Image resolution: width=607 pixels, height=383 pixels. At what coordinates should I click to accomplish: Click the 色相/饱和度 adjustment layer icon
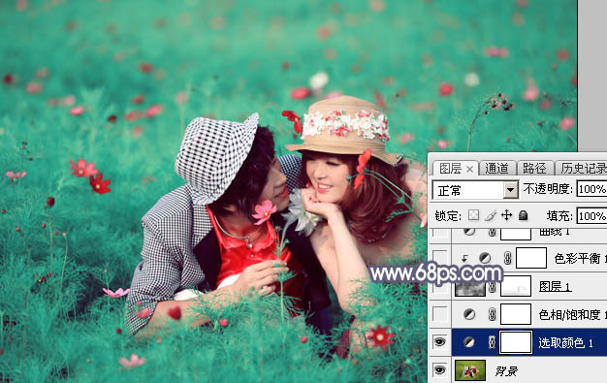click(x=469, y=314)
